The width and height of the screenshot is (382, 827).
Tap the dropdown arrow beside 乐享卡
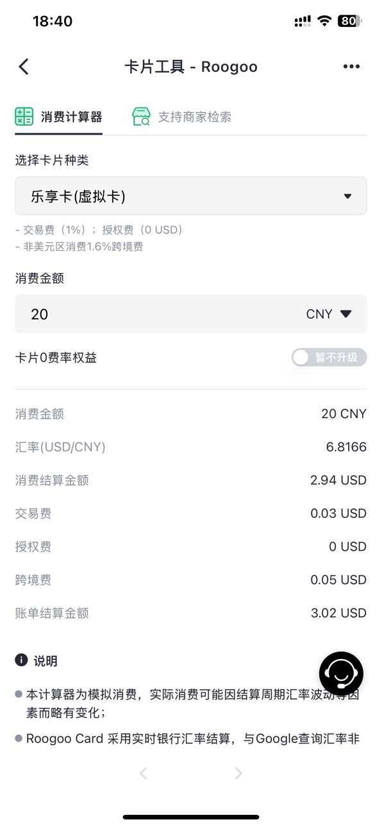coord(347,196)
